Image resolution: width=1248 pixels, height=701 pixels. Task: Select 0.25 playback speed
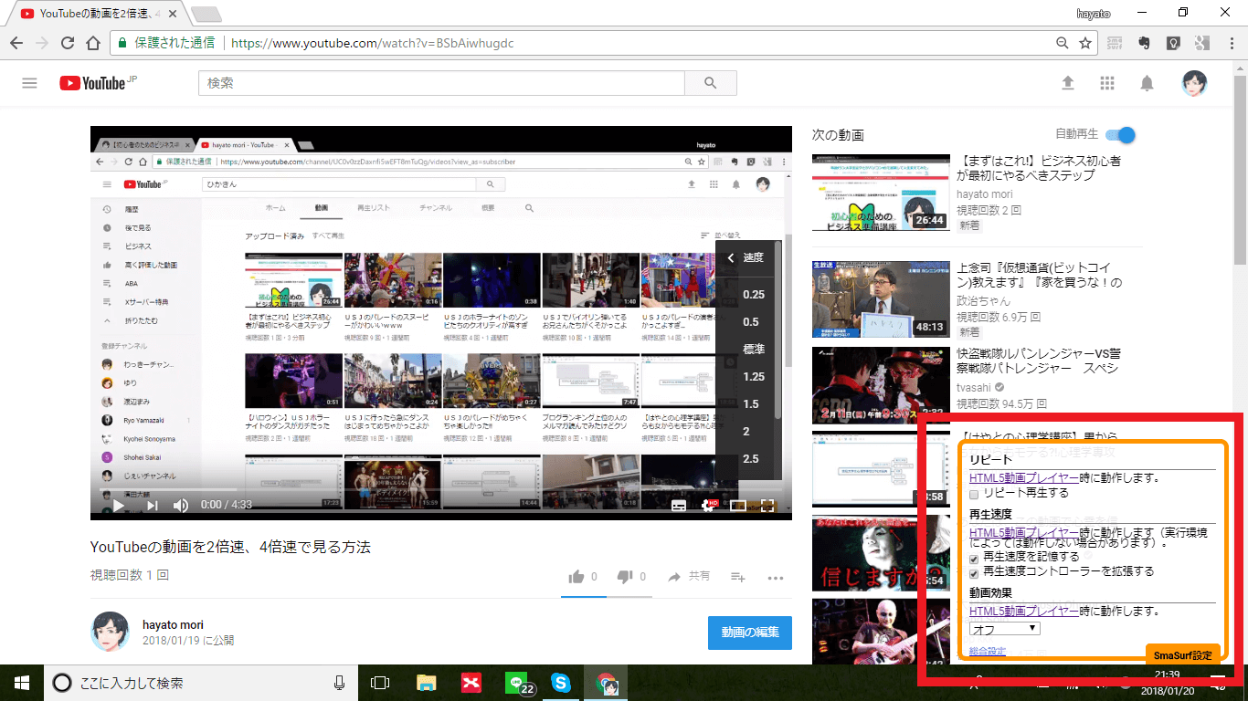(754, 295)
